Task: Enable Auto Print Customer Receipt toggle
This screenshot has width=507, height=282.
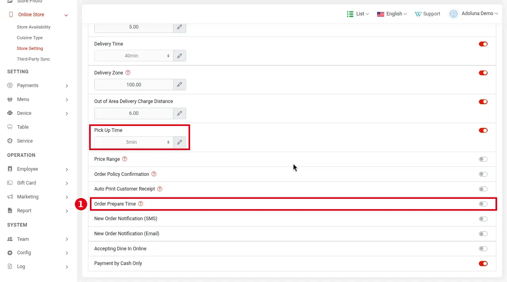Action: pos(483,189)
